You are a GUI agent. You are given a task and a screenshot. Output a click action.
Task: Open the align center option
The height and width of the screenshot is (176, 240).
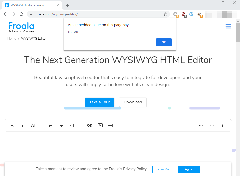tap(61, 125)
